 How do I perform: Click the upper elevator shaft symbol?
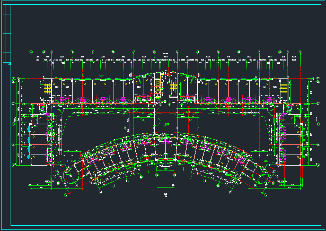coord(157,83)
